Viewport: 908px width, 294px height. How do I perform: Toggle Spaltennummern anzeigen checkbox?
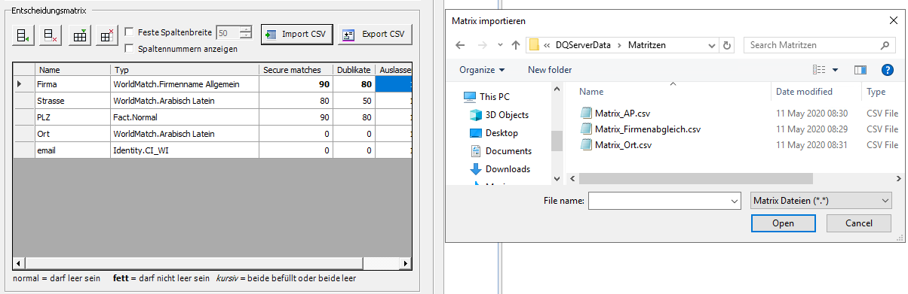pyautogui.click(x=129, y=49)
